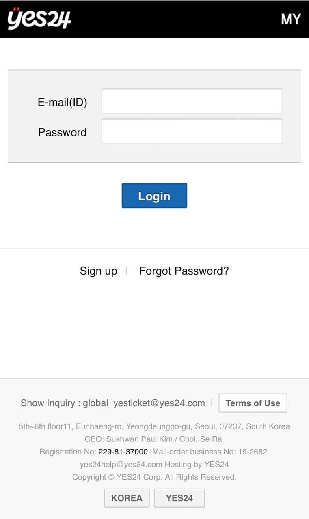309x519 pixels.
Task: Click the yes24help@yes24.com email text
Action: click(x=121, y=464)
